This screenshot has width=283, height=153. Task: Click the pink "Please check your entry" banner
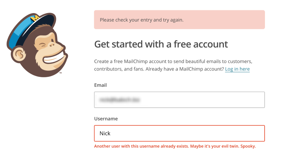pyautogui.click(x=179, y=20)
